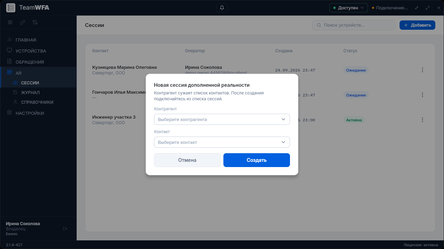Open the notifications bell
Screen dimensions: 444x249
222,8
